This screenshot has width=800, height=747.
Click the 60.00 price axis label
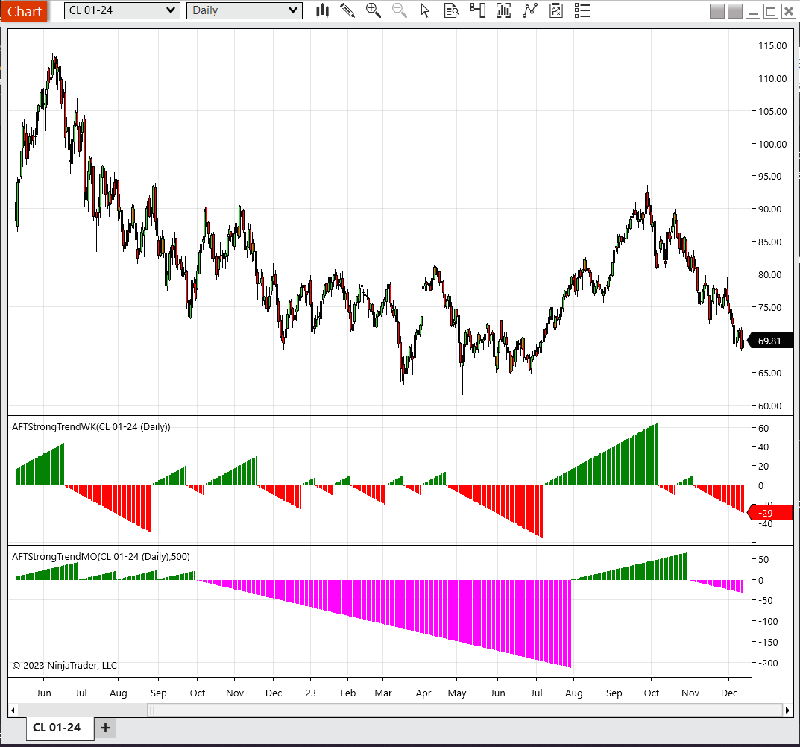[x=770, y=406]
